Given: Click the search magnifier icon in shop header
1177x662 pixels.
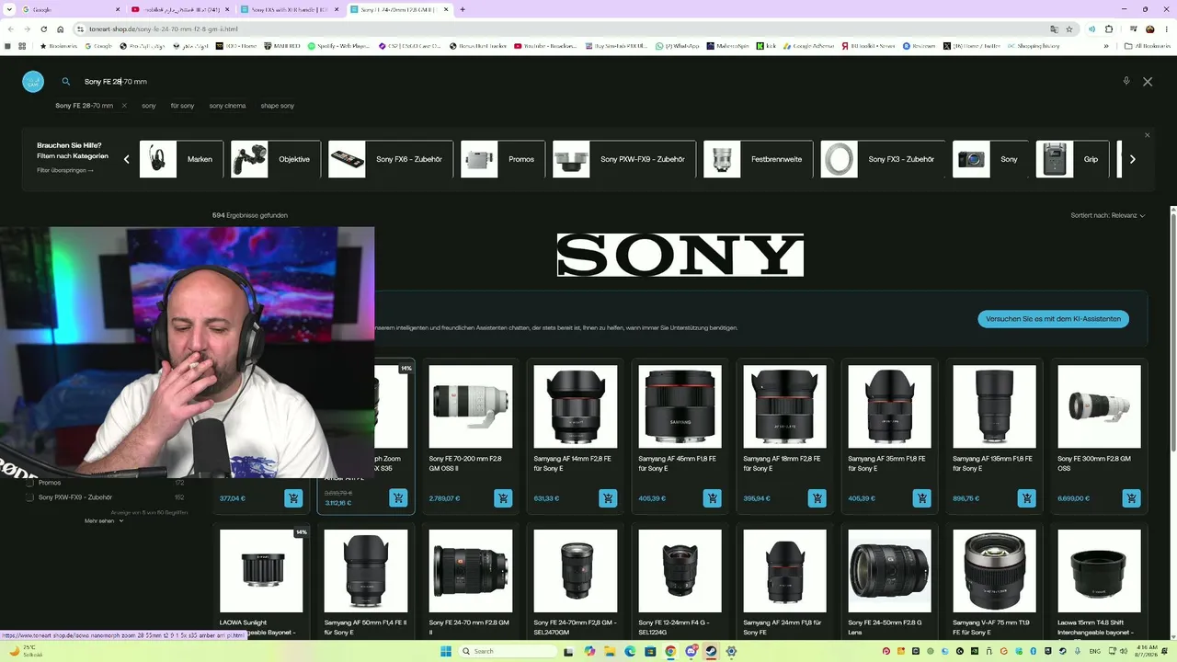Looking at the screenshot, I should (66, 82).
